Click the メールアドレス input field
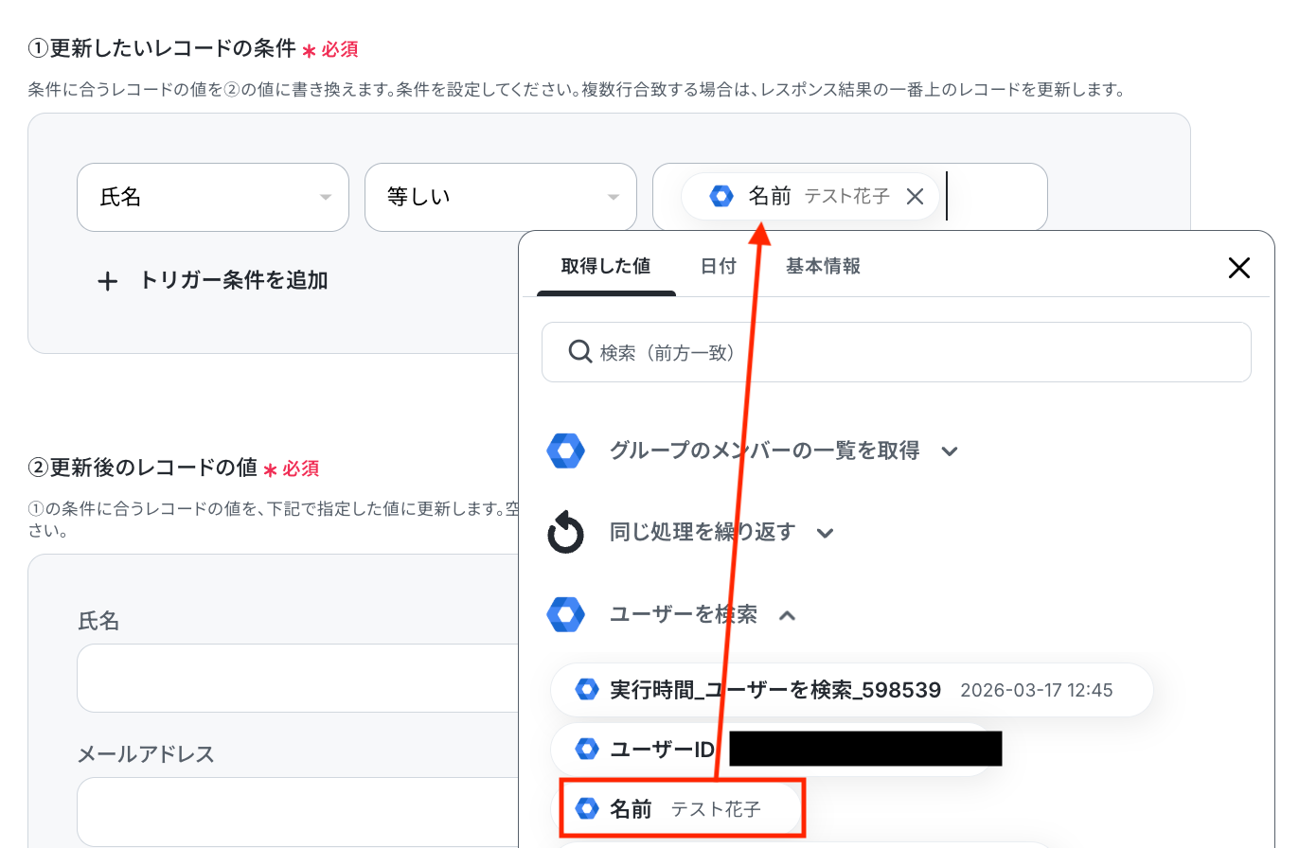 297,812
